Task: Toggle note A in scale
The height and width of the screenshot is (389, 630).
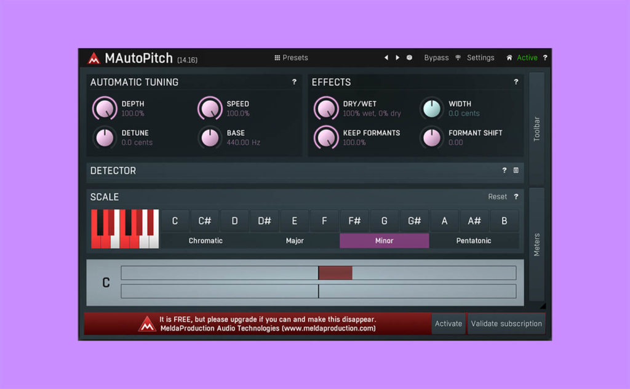Action: pos(444,220)
